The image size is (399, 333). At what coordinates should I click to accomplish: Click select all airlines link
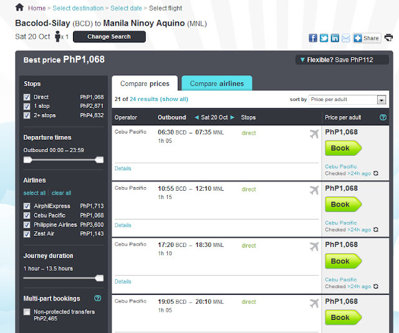[34, 193]
